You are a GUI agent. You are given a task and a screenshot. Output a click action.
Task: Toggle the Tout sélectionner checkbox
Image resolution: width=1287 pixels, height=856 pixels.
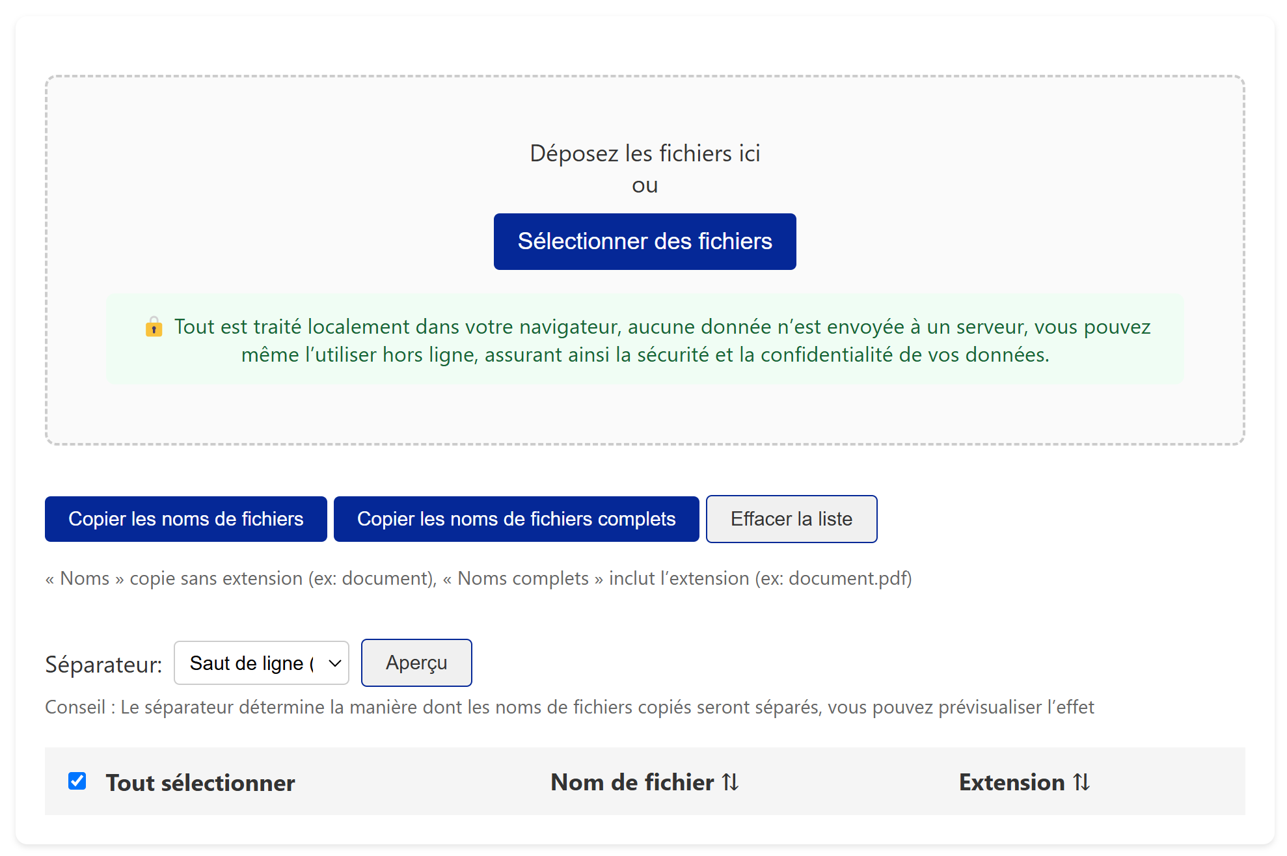pos(77,781)
